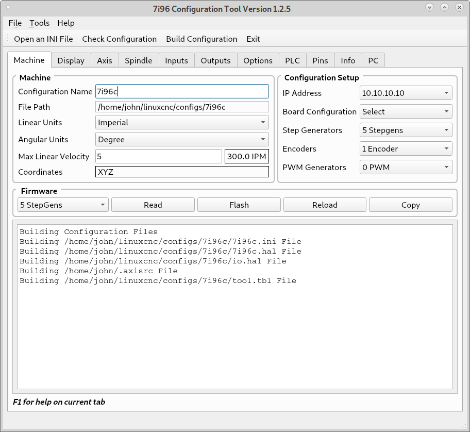This screenshot has width=470, height=432.
Task: Open the Tools menu
Action: click(x=39, y=23)
